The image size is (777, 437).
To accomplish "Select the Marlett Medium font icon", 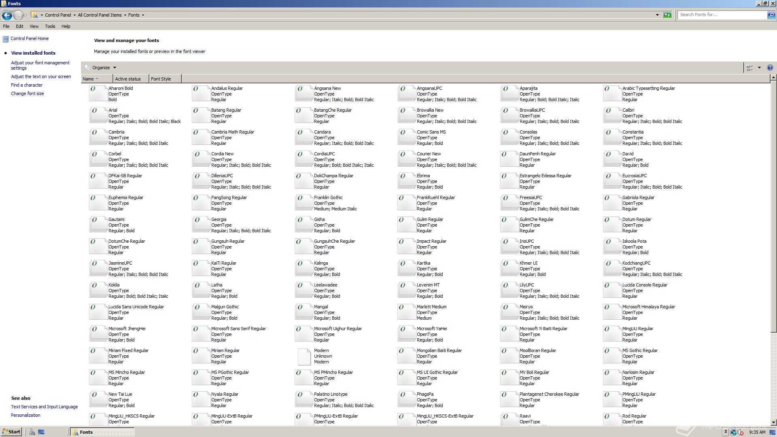I will pyautogui.click(x=407, y=312).
